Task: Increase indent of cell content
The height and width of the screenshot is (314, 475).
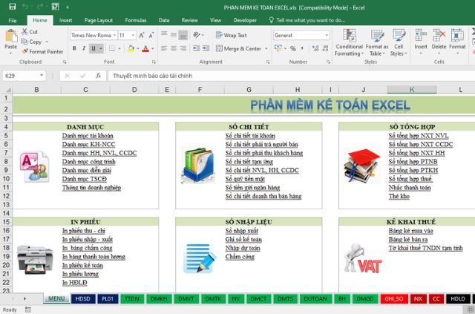Action: click(206, 48)
